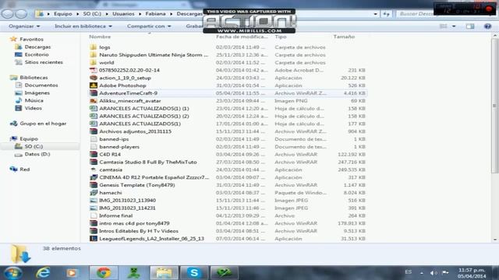
Task: Select the C4D R14 archive icon
Action: click(x=94, y=154)
